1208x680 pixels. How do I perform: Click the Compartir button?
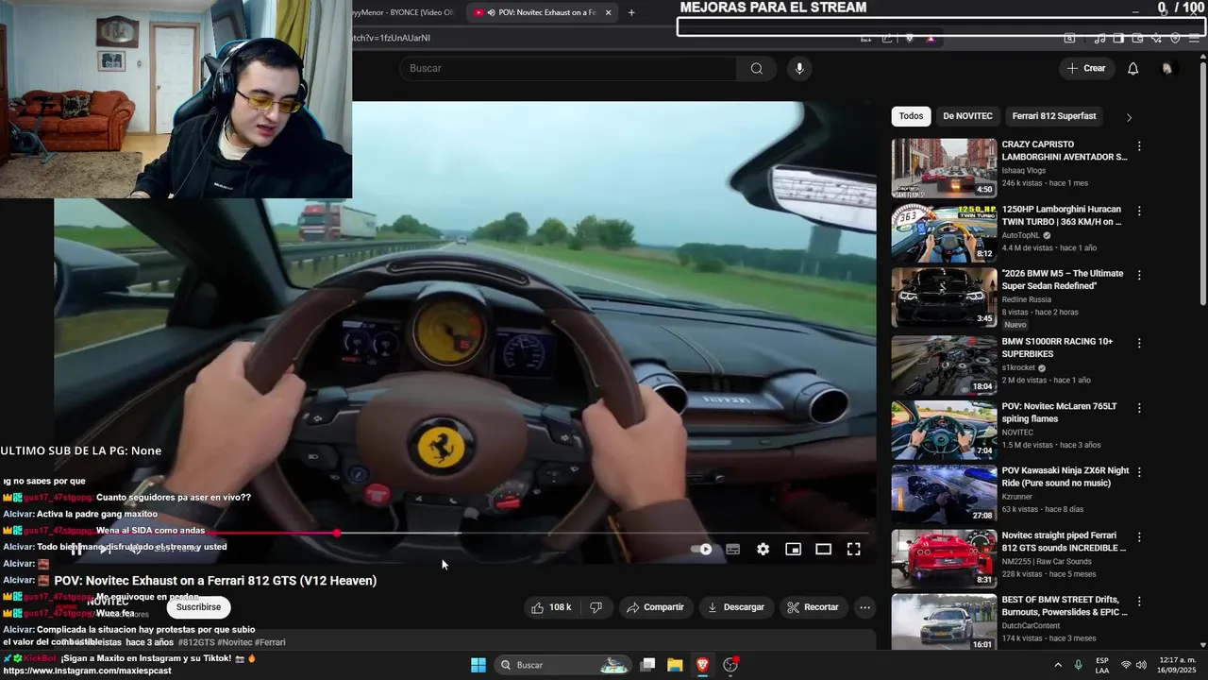click(x=655, y=607)
